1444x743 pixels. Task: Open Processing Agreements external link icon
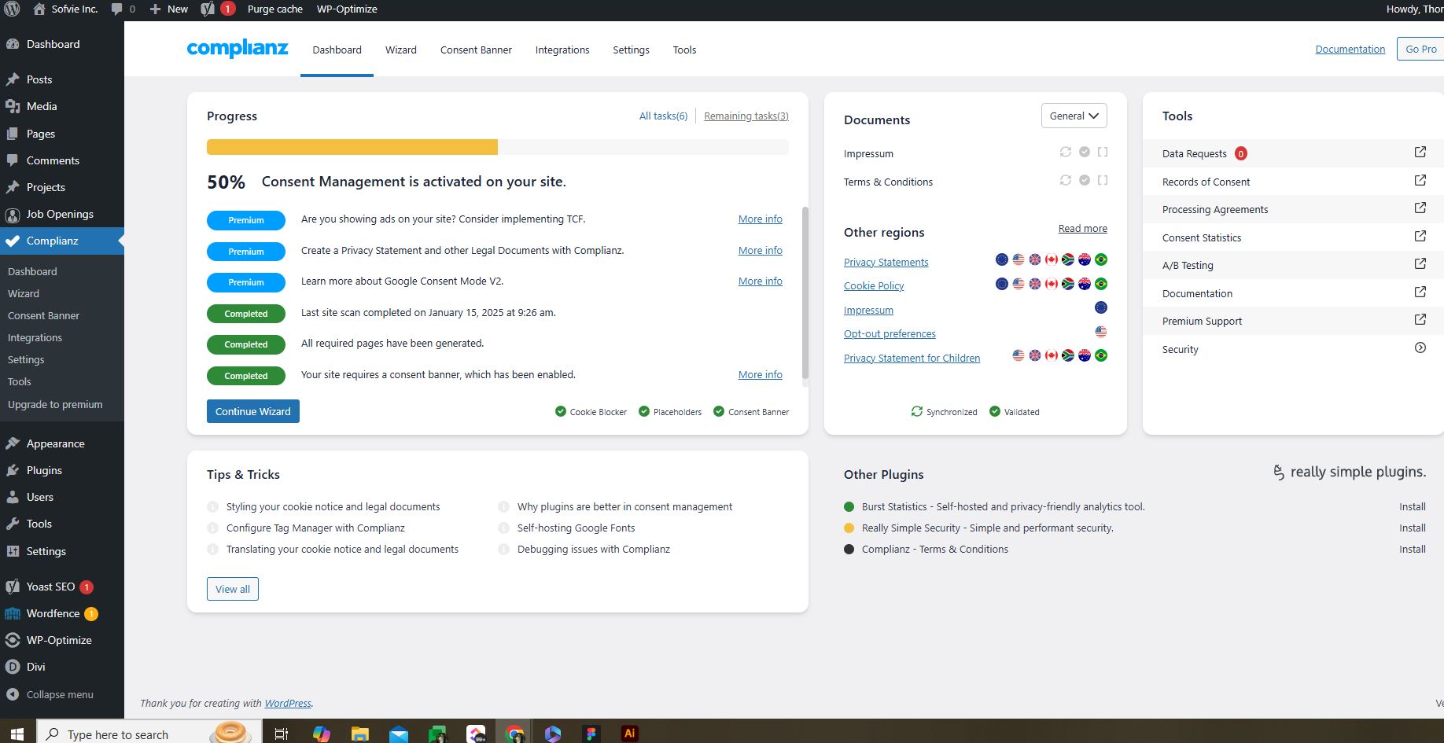point(1420,208)
